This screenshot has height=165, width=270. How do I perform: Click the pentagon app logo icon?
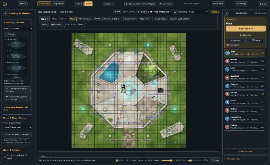point(5,4)
